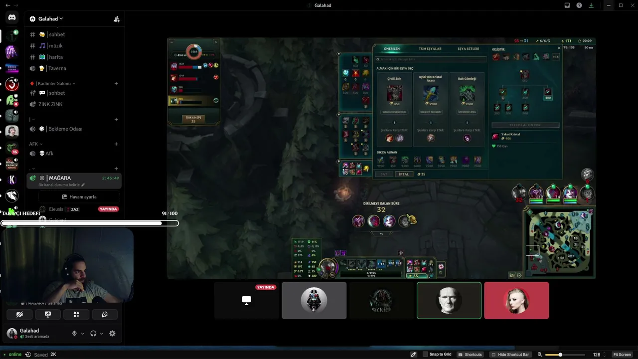Open the white wolf head server icon
Screen dimensions: 638x359
[12, 195]
